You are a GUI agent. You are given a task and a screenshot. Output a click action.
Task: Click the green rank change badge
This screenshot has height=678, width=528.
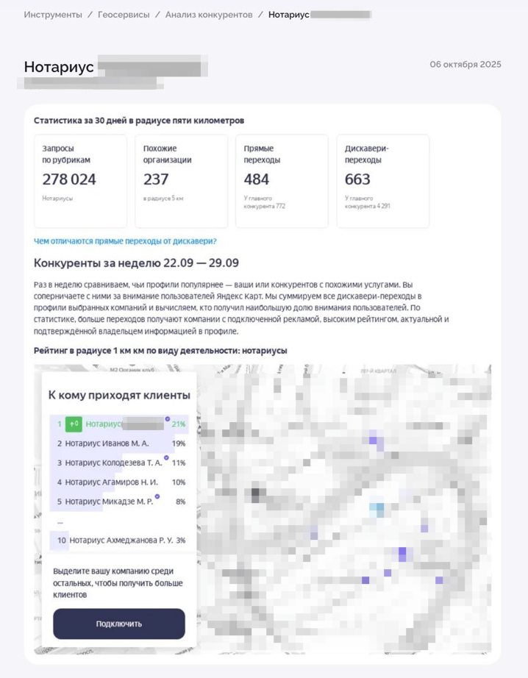pyautogui.click(x=74, y=424)
